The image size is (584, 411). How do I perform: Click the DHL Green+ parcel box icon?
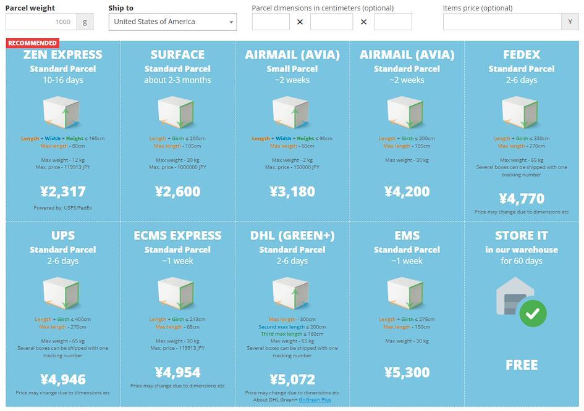tap(292, 294)
